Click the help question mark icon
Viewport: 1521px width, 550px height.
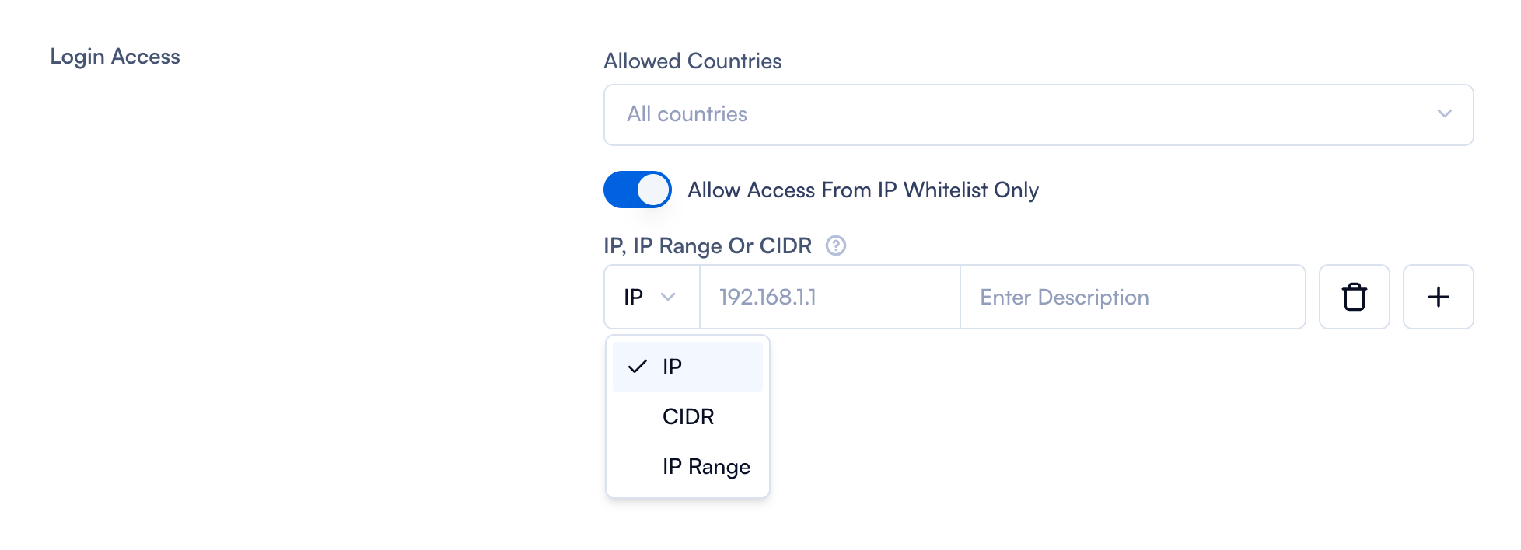pyautogui.click(x=836, y=245)
